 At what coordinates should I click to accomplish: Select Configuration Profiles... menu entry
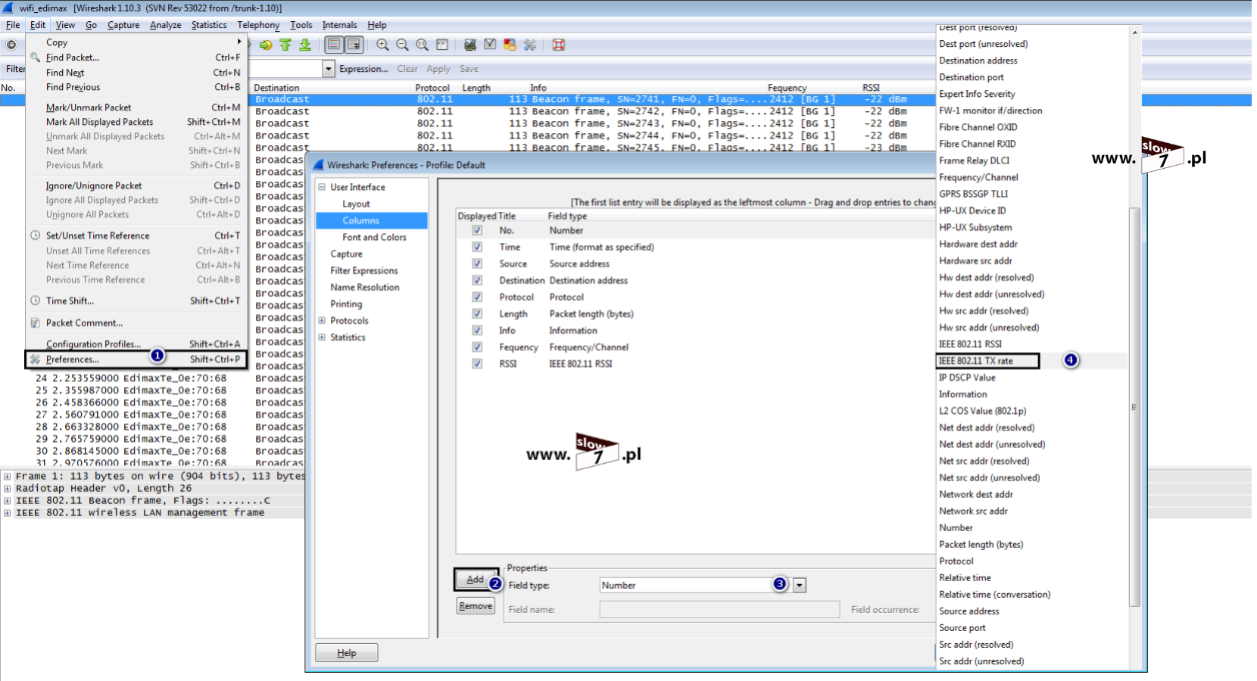[x=136, y=344]
